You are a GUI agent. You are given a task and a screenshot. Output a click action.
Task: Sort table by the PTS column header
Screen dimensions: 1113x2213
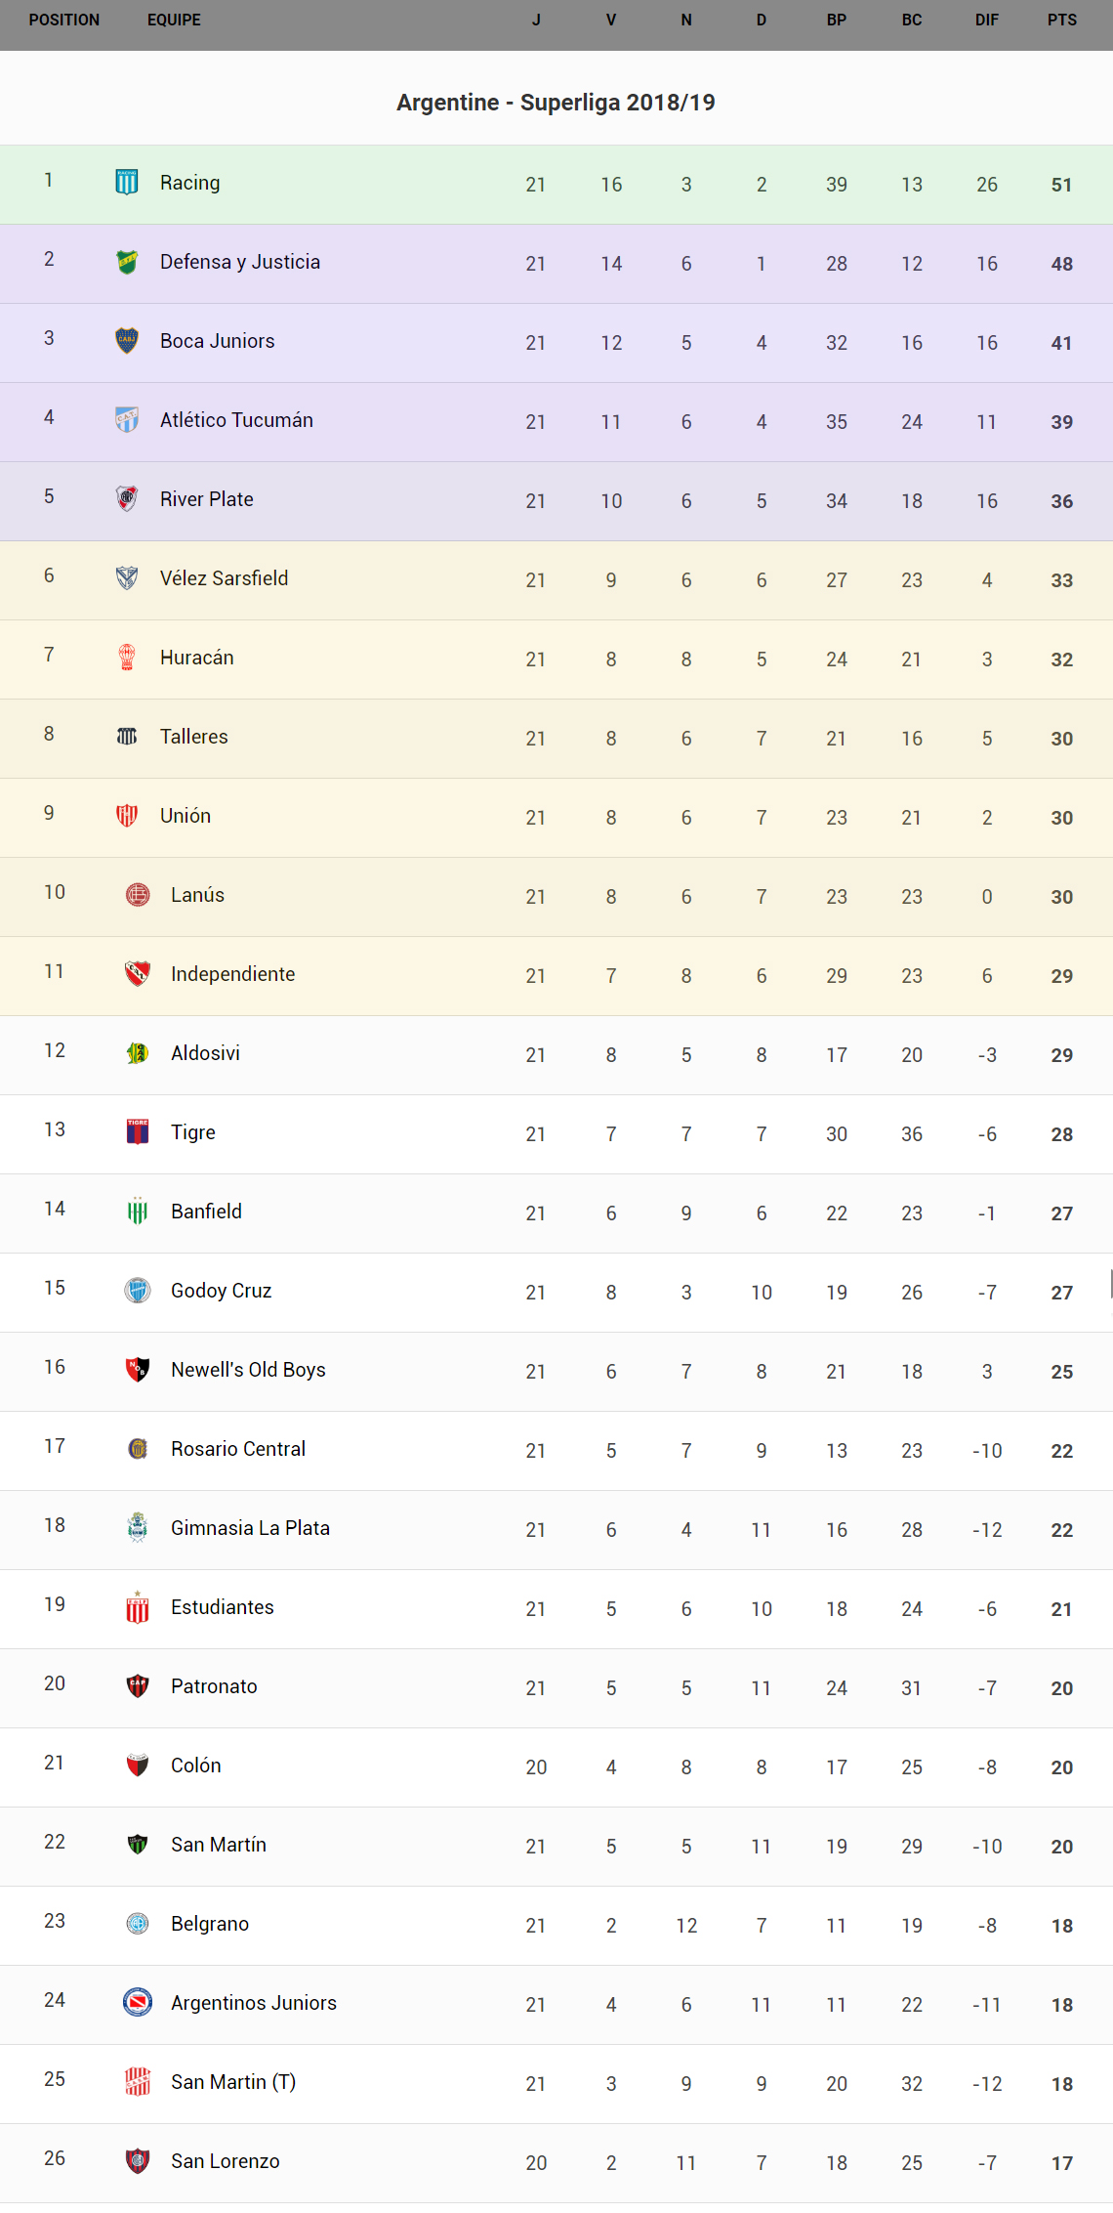[x=1061, y=20]
